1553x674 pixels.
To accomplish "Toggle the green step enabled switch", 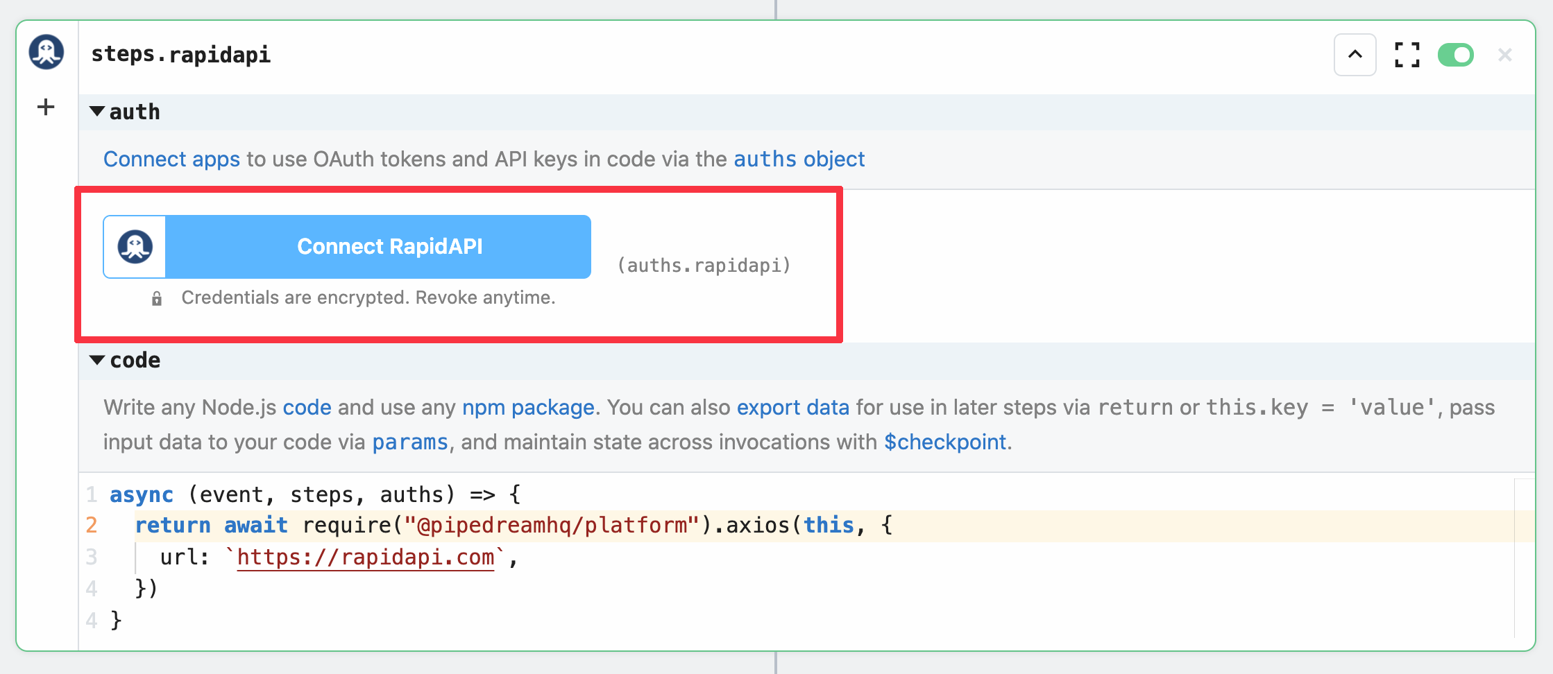I will [x=1455, y=55].
